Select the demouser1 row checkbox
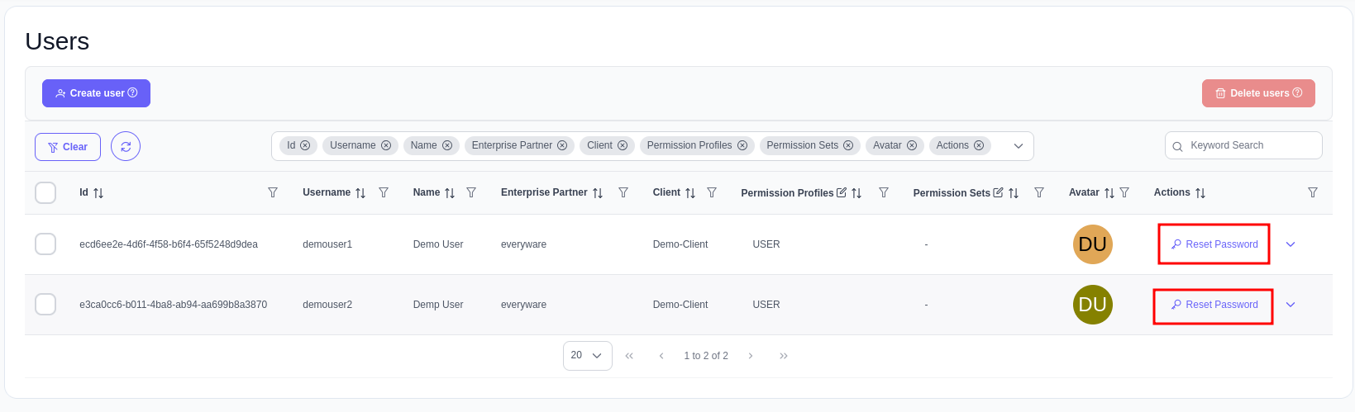The image size is (1355, 412). click(45, 244)
